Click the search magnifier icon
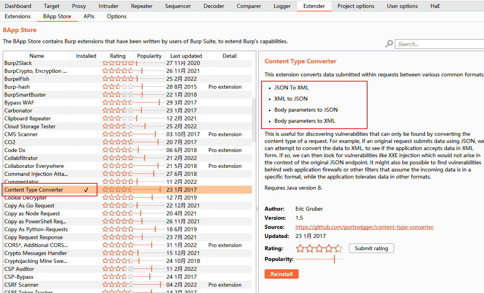The image size is (484, 293). [x=389, y=44]
